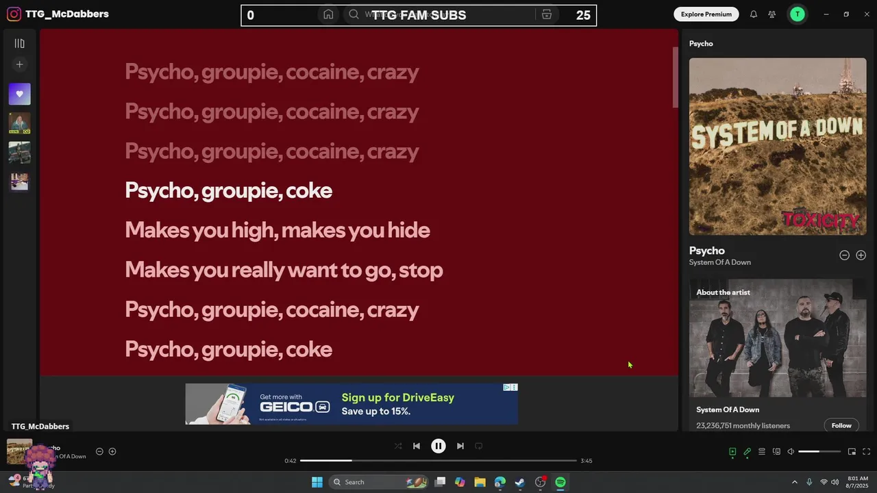
Task: Expand Your Library sidebar icon
Action: click(19, 44)
